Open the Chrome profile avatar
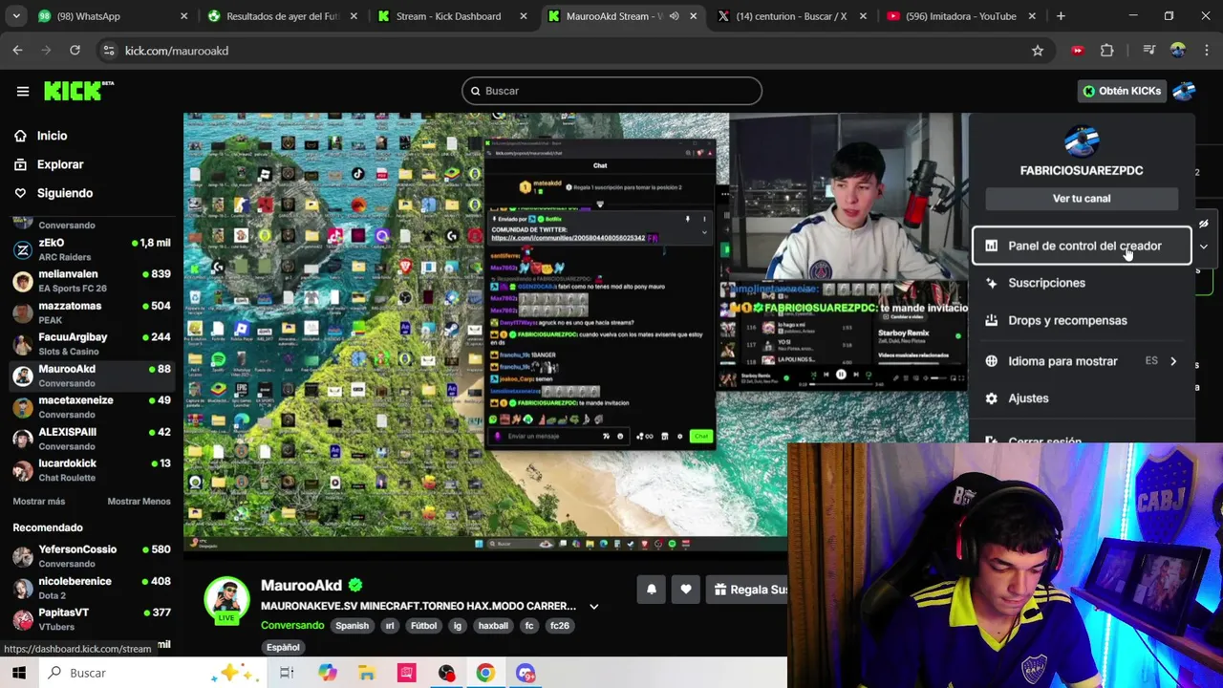The height and width of the screenshot is (688, 1223). tap(1177, 51)
